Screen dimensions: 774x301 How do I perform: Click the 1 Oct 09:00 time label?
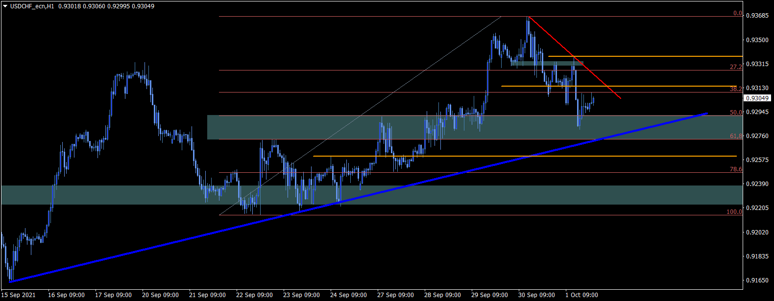[x=581, y=295]
